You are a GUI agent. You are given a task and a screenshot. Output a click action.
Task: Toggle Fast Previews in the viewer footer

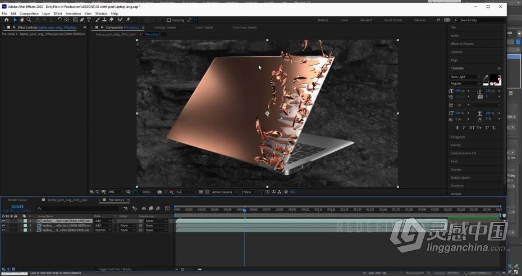click(267, 192)
